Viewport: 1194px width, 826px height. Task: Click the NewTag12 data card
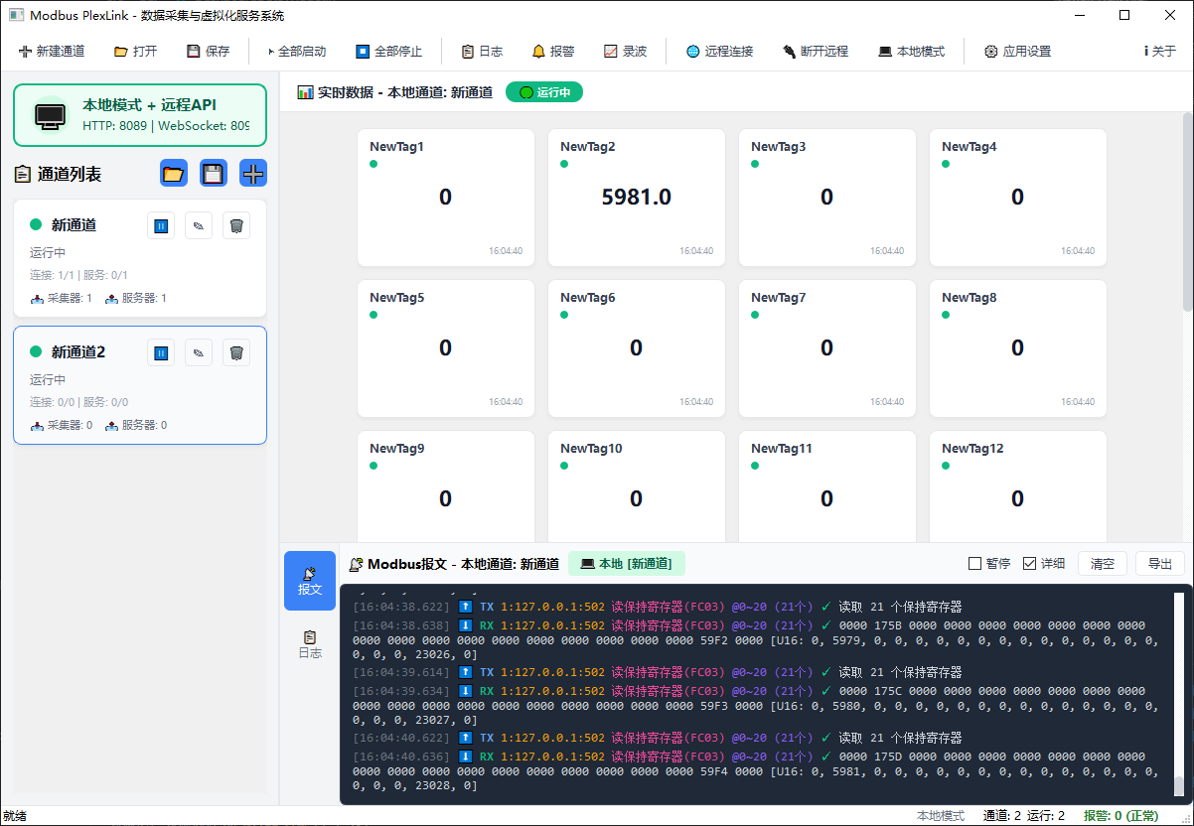click(x=1018, y=486)
